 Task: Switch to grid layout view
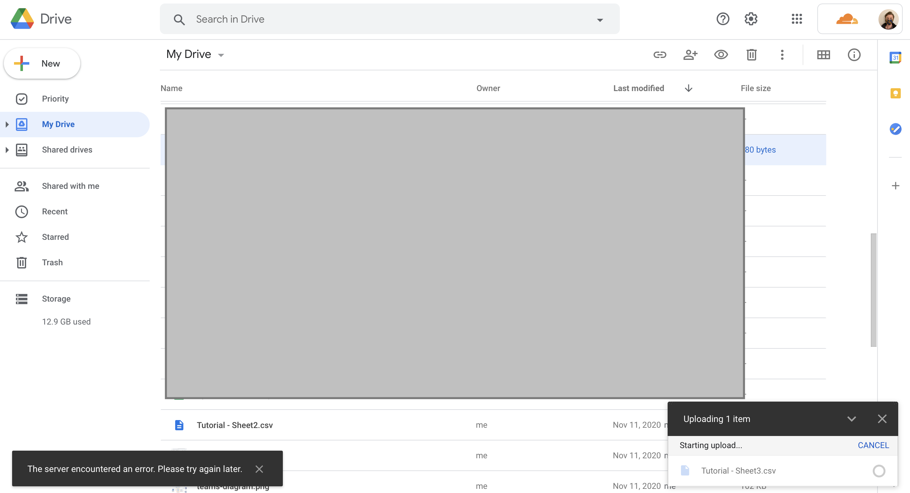[823, 55]
